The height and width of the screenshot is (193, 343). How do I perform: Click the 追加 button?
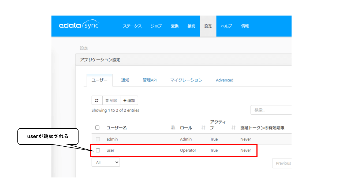pos(129,101)
